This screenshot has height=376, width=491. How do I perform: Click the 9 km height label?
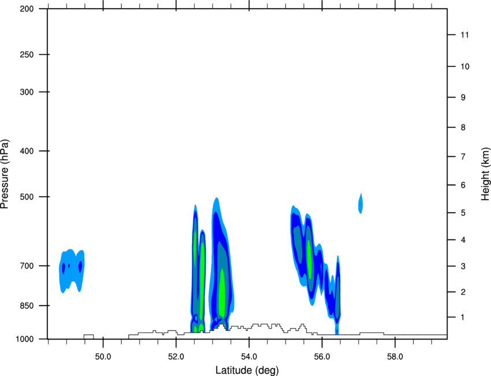463,98
